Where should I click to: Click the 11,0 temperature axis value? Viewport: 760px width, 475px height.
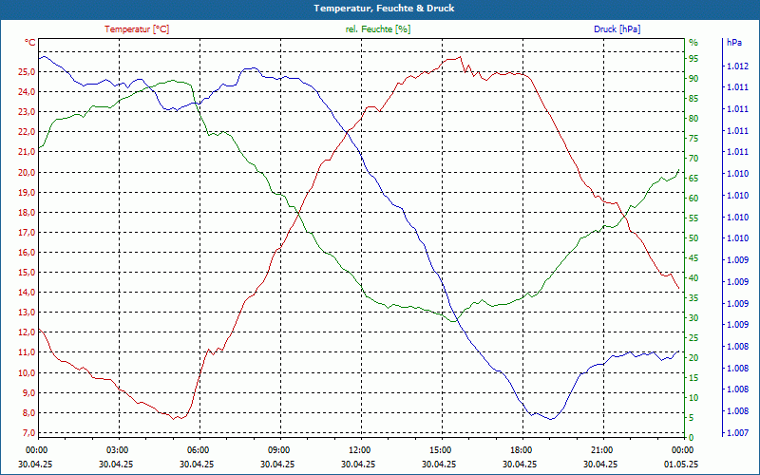pos(27,352)
